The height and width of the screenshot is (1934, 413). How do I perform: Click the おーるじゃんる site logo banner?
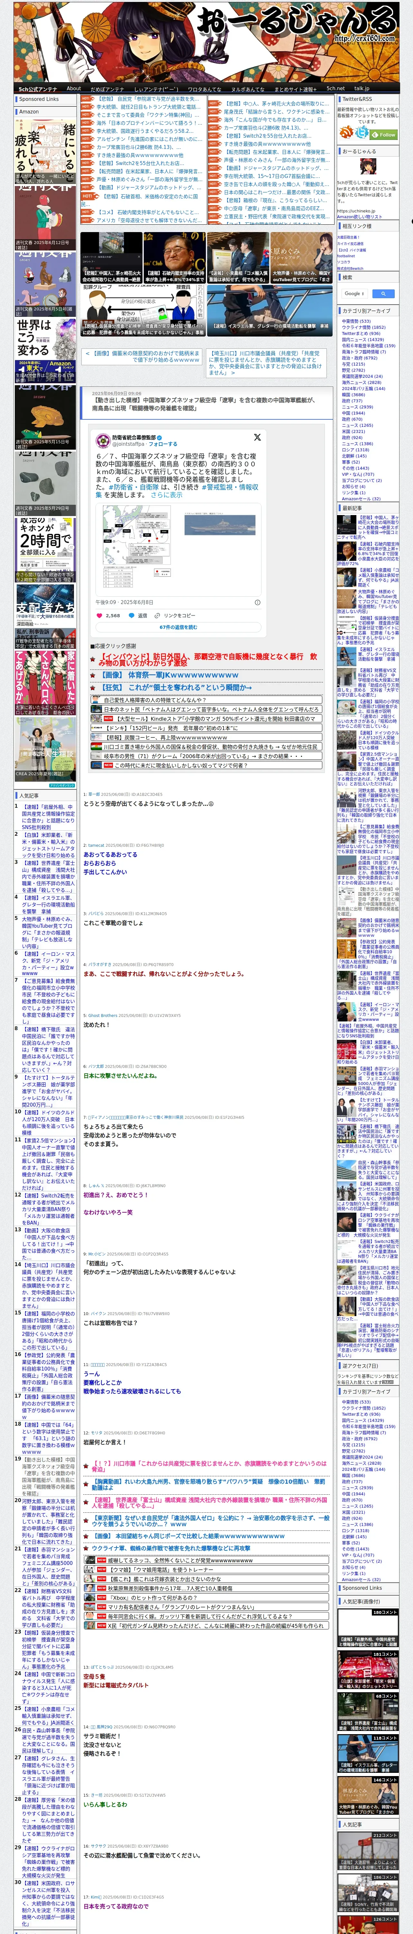(206, 41)
